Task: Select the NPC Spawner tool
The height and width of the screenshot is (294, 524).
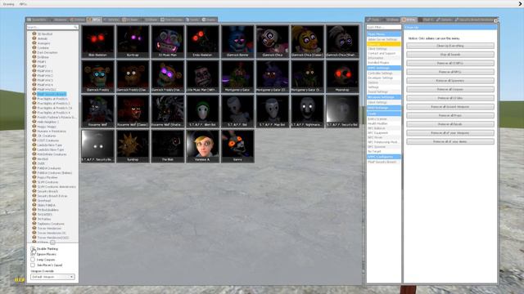Action: pos(384,147)
